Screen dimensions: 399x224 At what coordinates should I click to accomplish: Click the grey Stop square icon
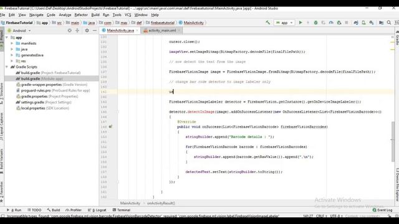tap(347, 22)
